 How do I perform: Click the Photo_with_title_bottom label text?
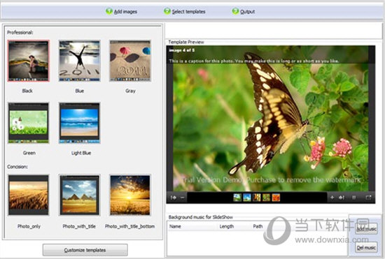click(130, 226)
